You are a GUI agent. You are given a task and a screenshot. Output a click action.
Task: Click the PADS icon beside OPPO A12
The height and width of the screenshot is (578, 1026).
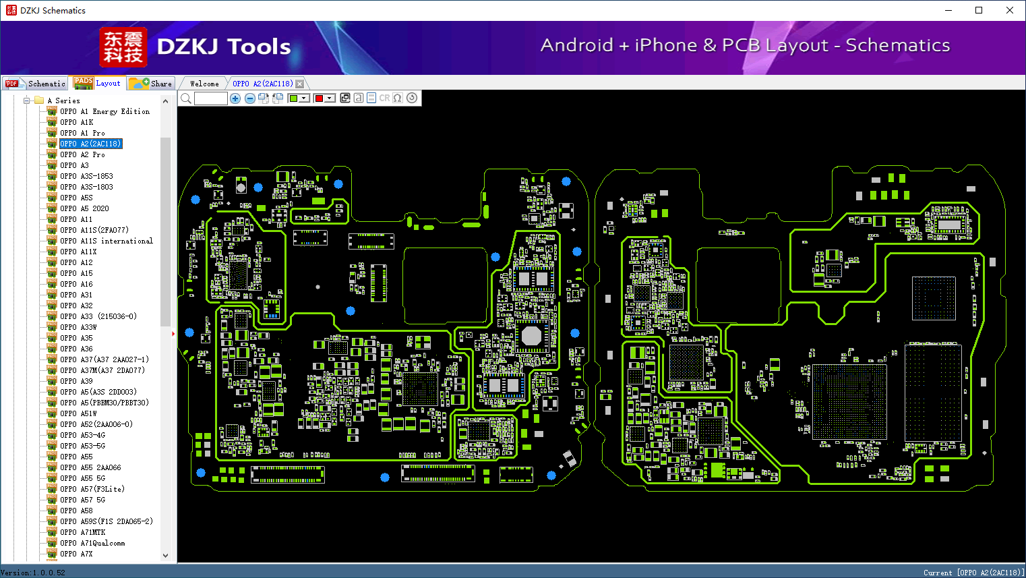click(52, 262)
